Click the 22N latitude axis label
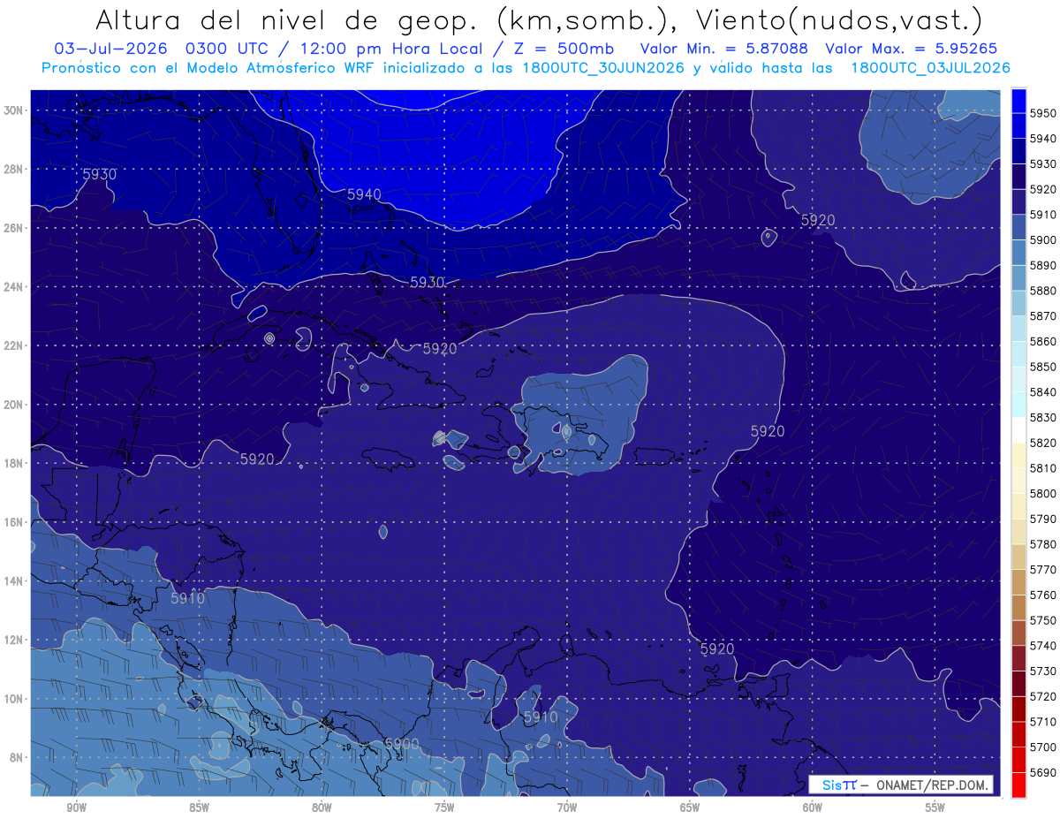This screenshot has height=819, width=1060. click(x=14, y=345)
